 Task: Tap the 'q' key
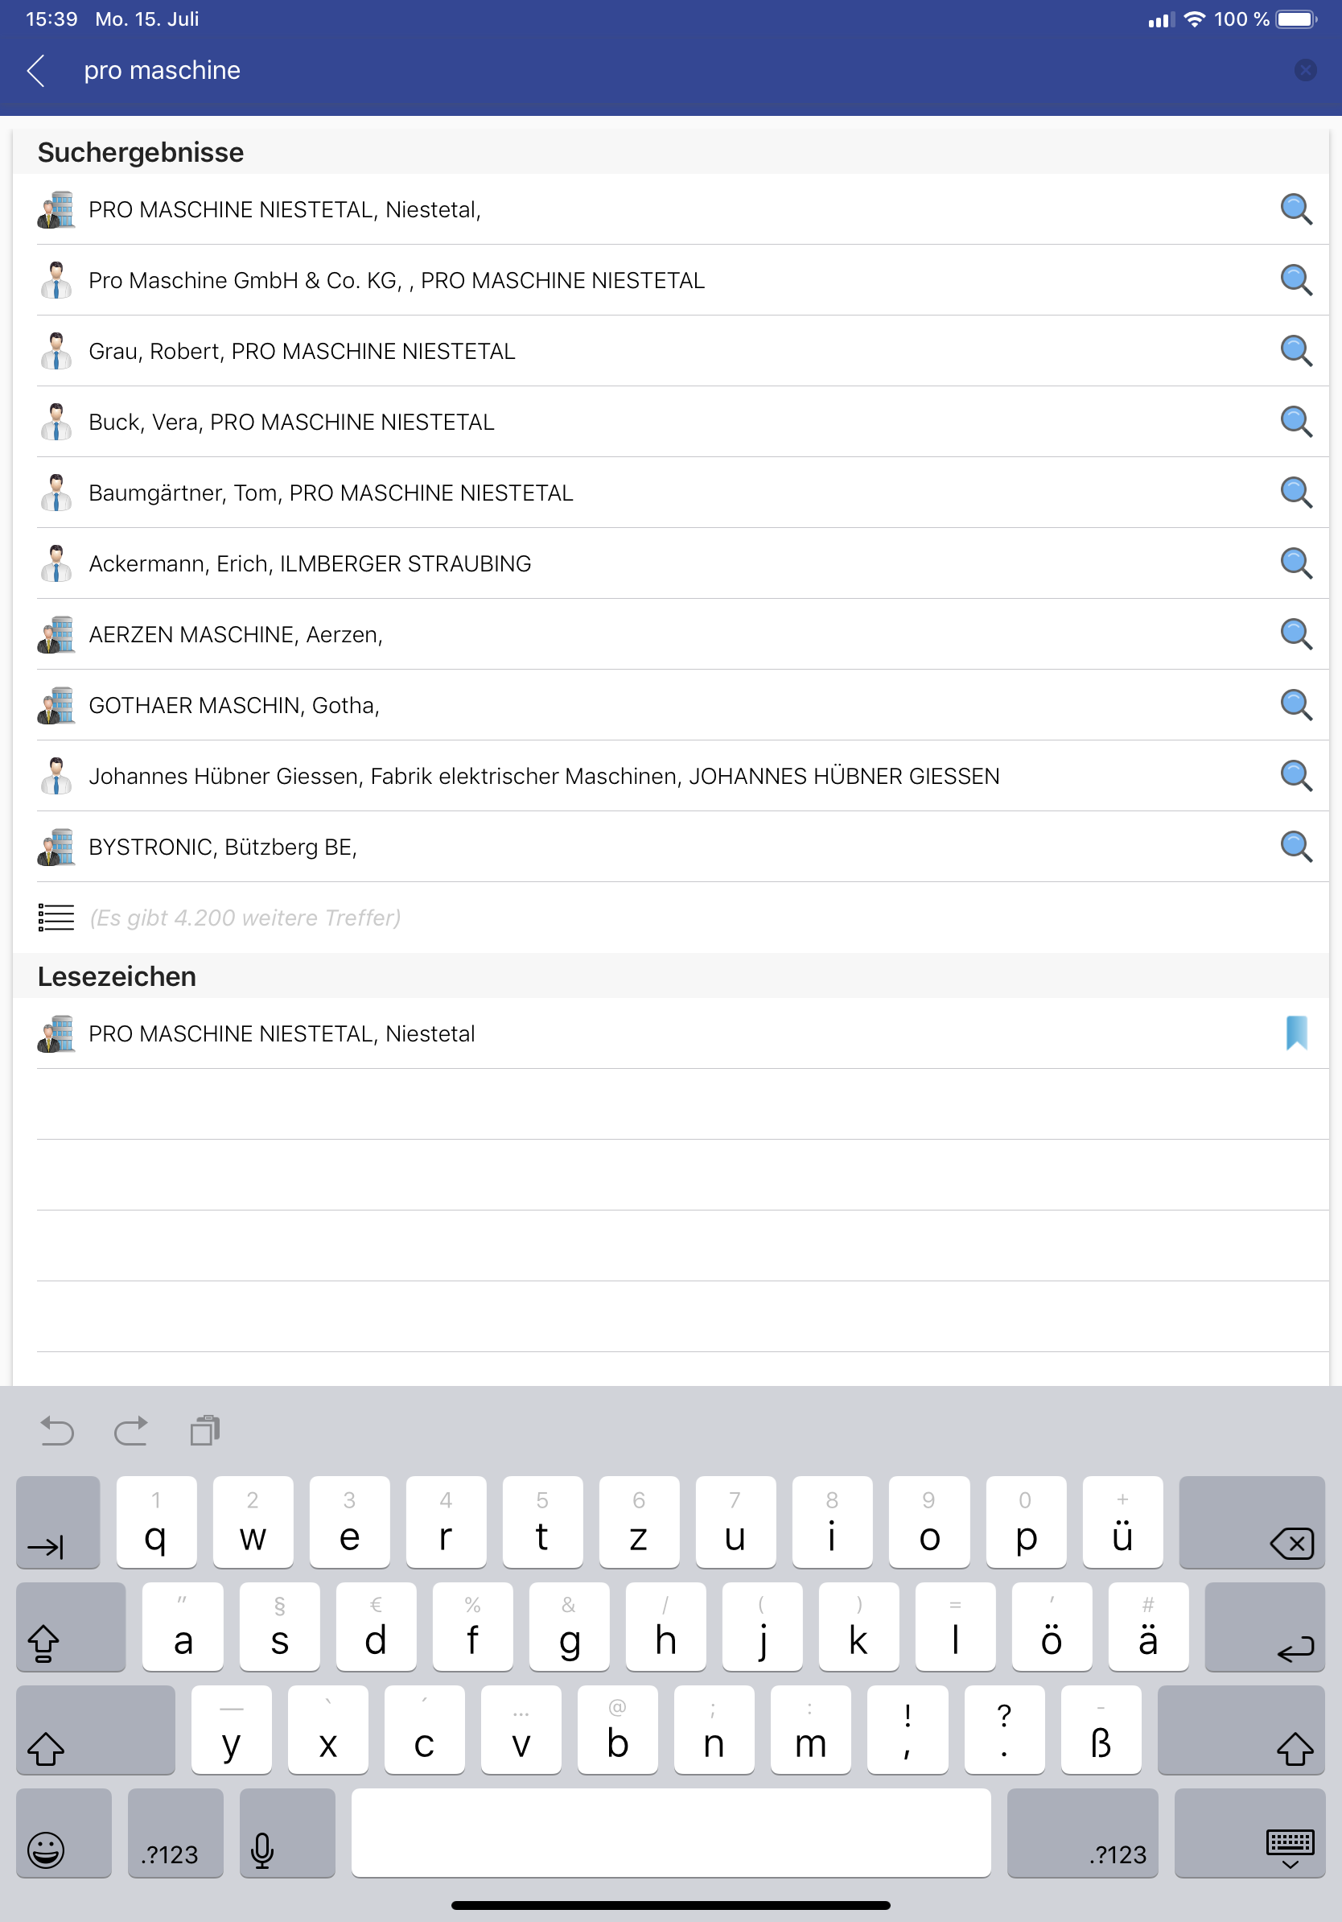tap(156, 1522)
